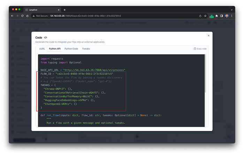Open the Chrome three-dot menu
244x155 pixels.
pos(232,16)
